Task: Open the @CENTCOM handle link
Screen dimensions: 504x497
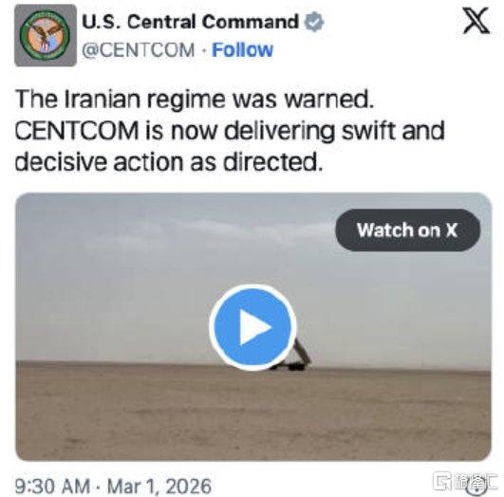Action: coord(139,50)
